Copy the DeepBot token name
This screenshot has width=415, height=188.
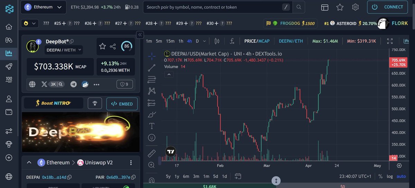(72, 42)
